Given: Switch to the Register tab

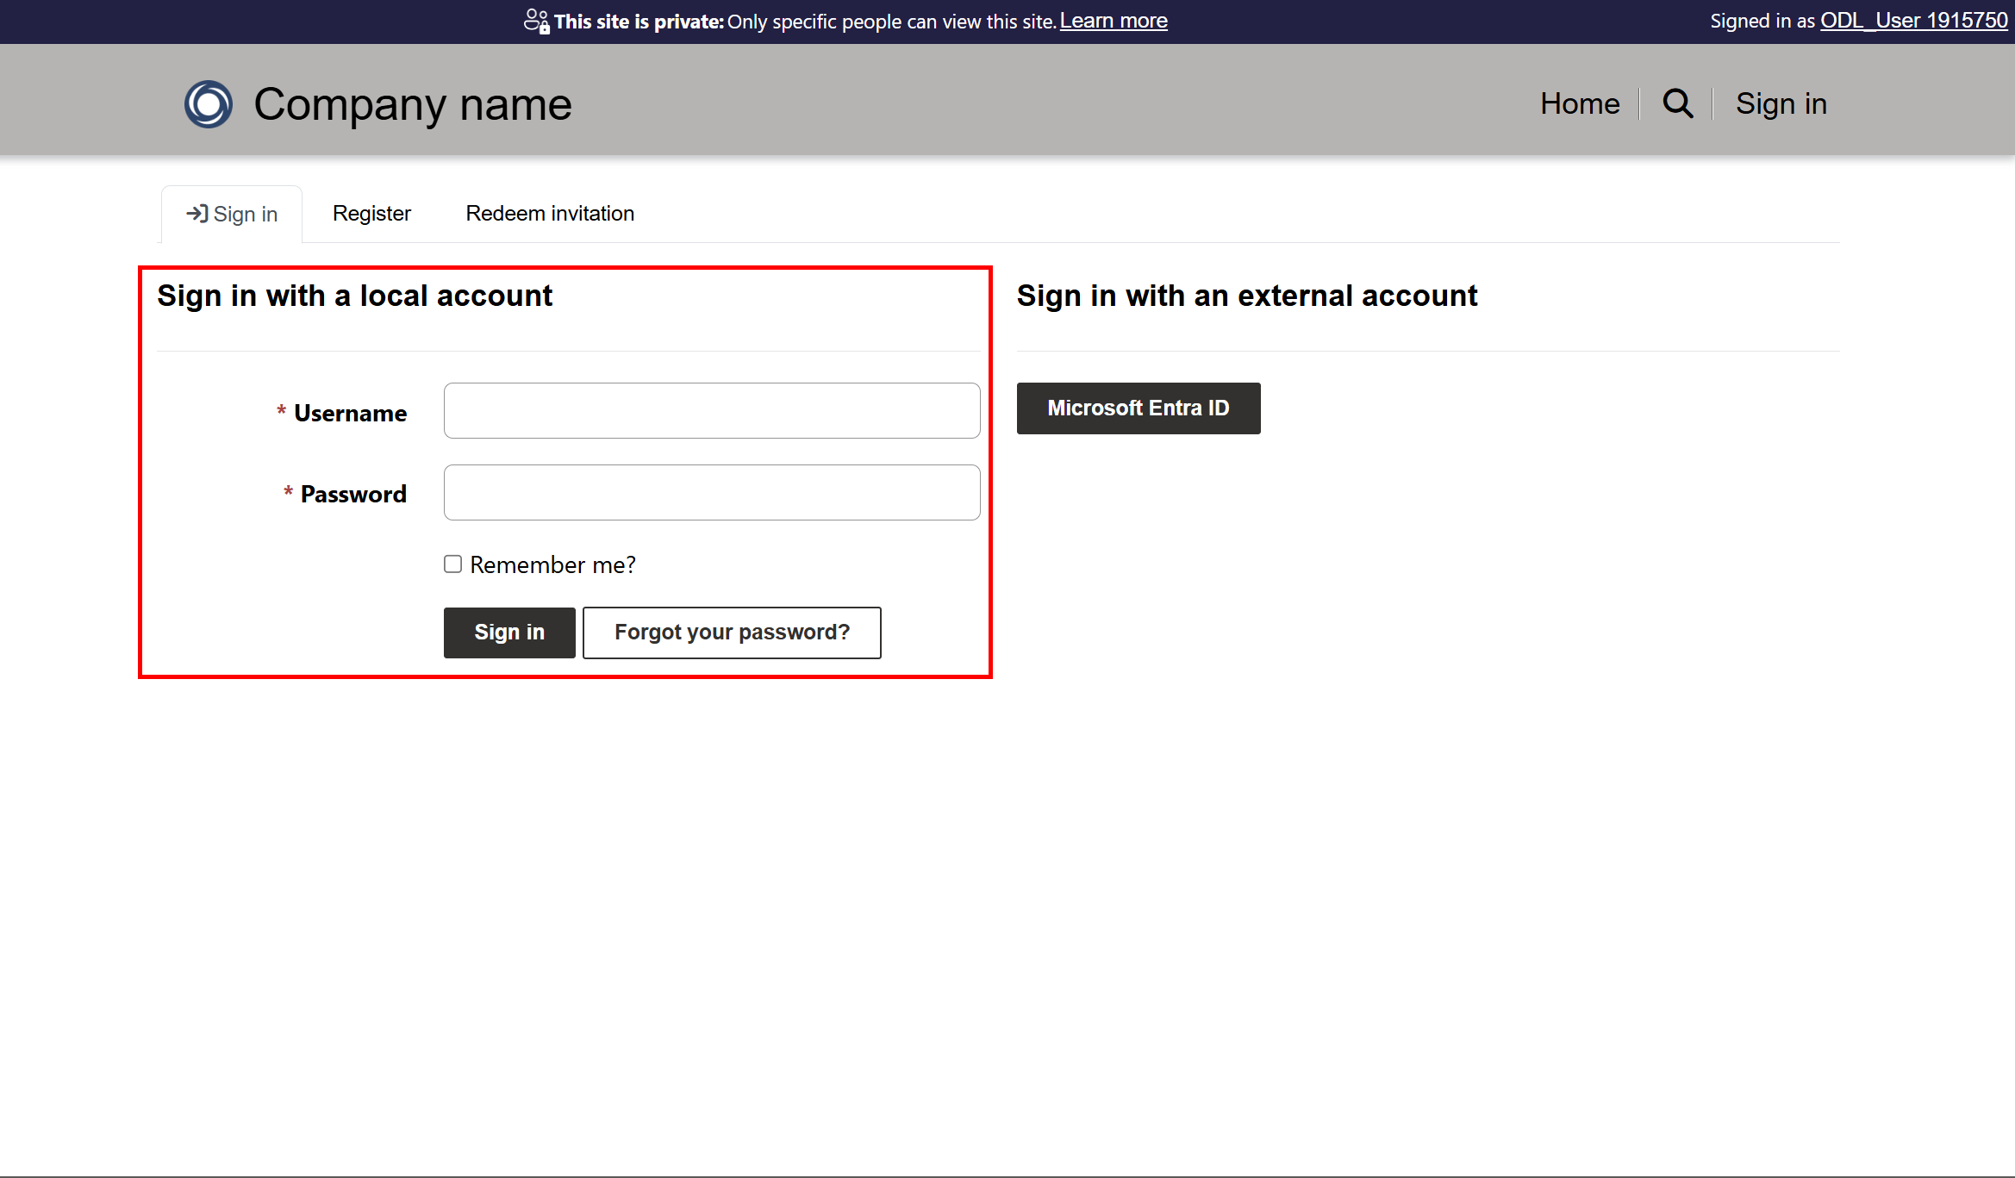Looking at the screenshot, I should pyautogui.click(x=371, y=213).
